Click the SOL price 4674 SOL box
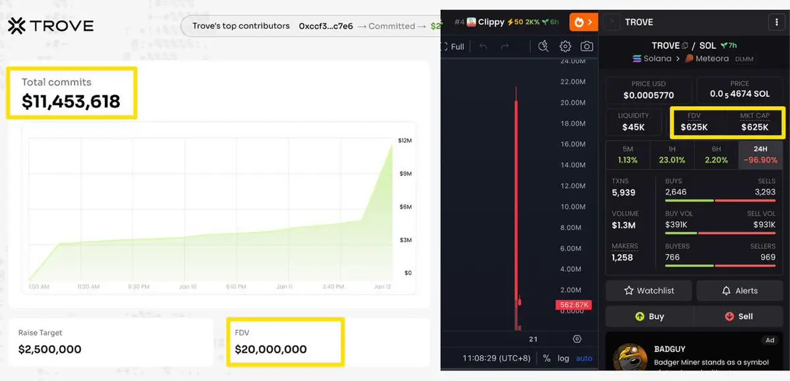This screenshot has width=790, height=381. pyautogui.click(x=740, y=90)
